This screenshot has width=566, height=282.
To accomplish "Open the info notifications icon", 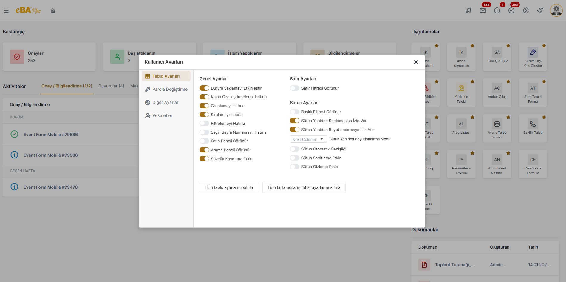I will [x=497, y=11].
